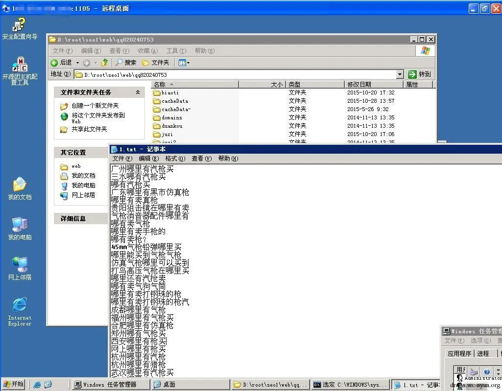The height and width of the screenshot is (391, 502).
Task: Open Notepad 帮助(H) menu
Action: [x=228, y=159]
